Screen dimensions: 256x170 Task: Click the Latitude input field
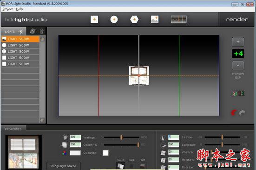[174, 137]
